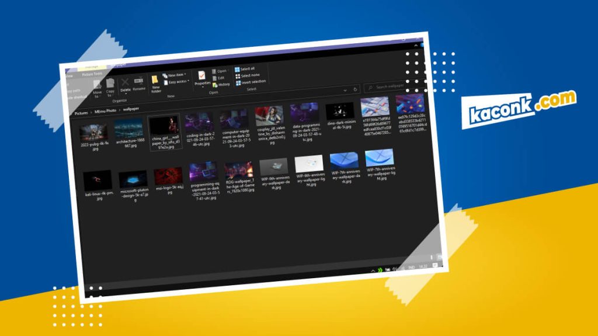Go to Pictures in the breadcrumb path

coord(81,113)
